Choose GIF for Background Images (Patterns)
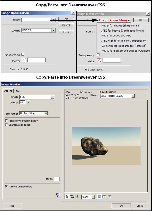 (x=124, y=46)
